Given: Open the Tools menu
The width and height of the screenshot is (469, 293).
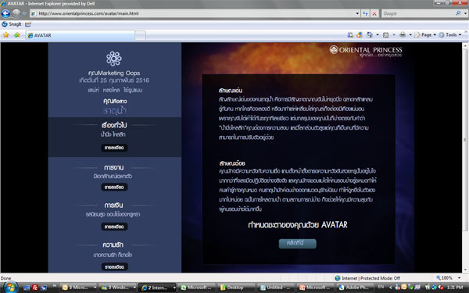Looking at the screenshot, I should (x=450, y=35).
